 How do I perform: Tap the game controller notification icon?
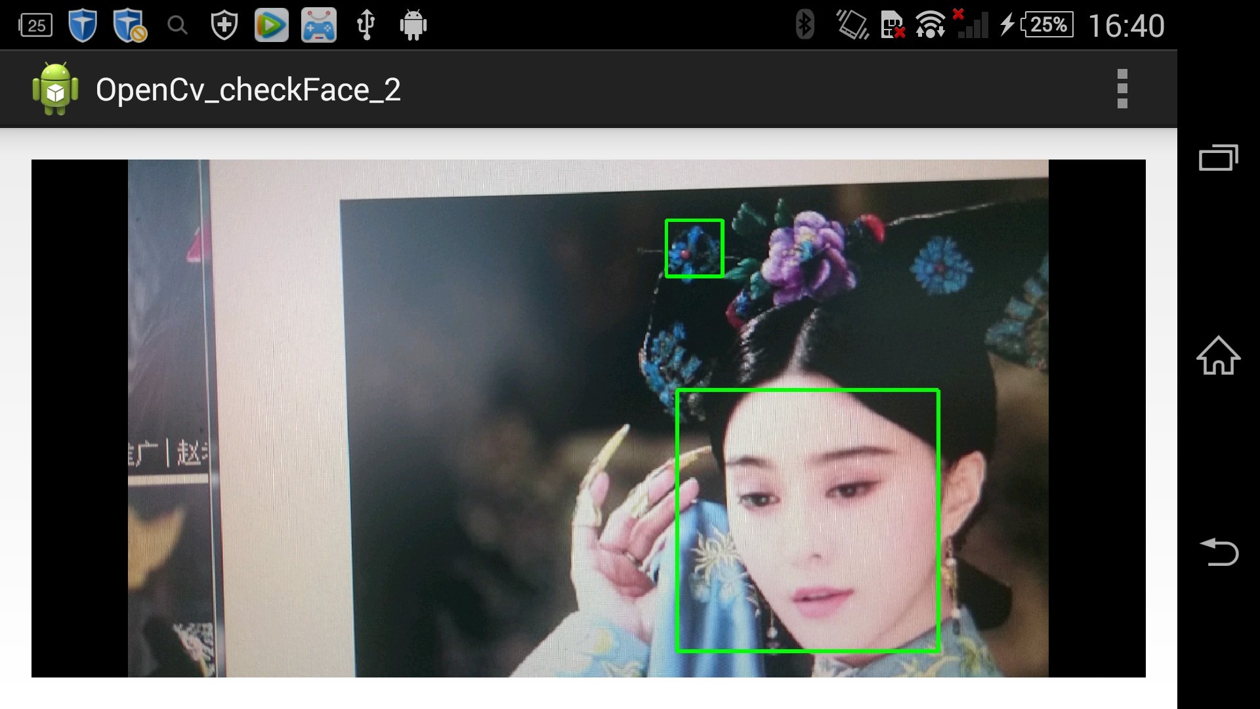pos(319,26)
